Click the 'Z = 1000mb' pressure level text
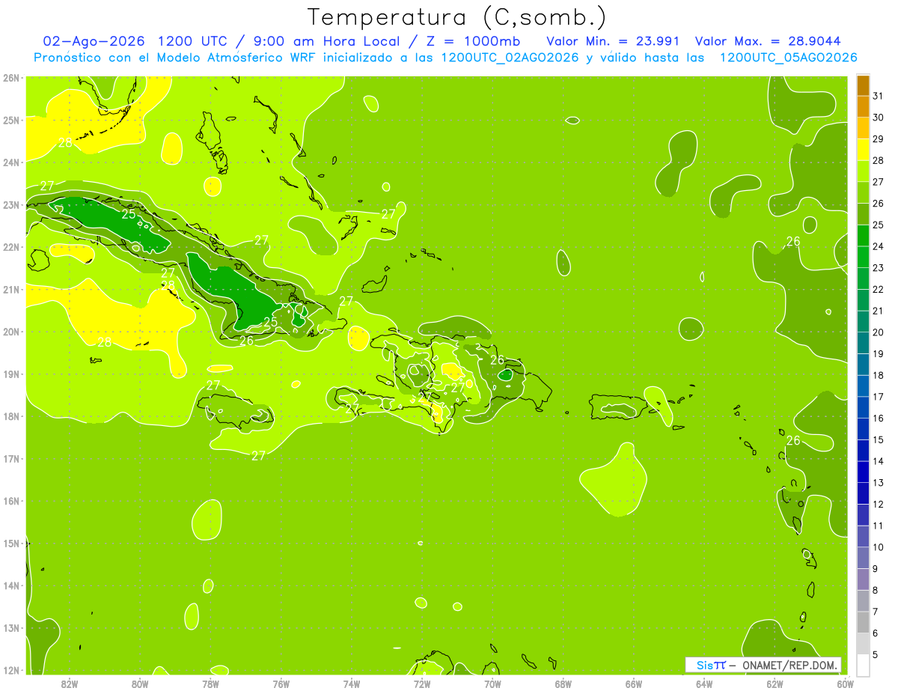898x694 pixels. pyautogui.click(x=473, y=41)
